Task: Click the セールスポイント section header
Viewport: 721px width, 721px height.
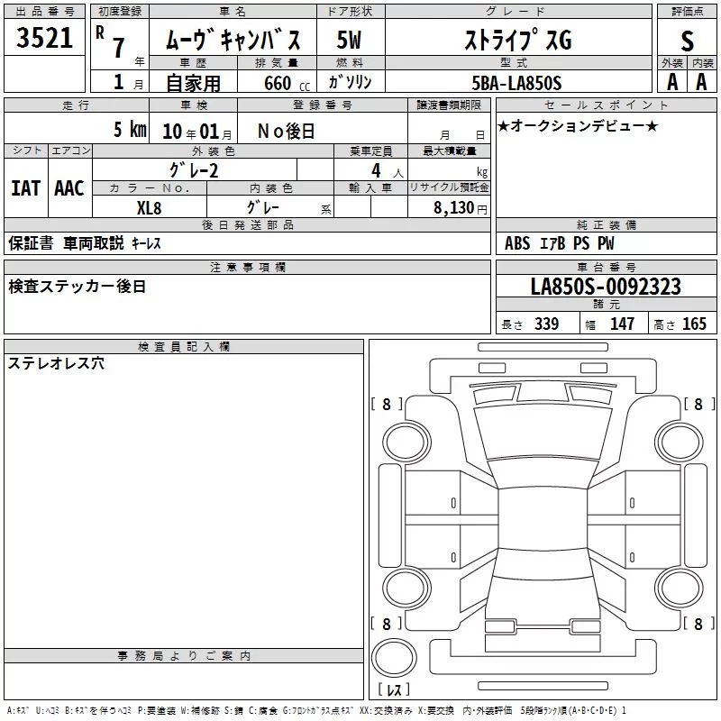Action: tap(606, 105)
